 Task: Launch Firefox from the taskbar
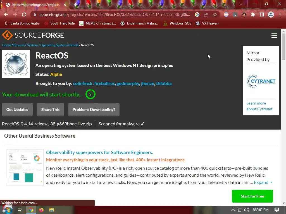click(41, 210)
